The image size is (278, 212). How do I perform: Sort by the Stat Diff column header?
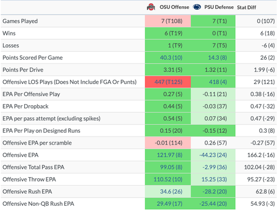pyautogui.click(x=246, y=7)
